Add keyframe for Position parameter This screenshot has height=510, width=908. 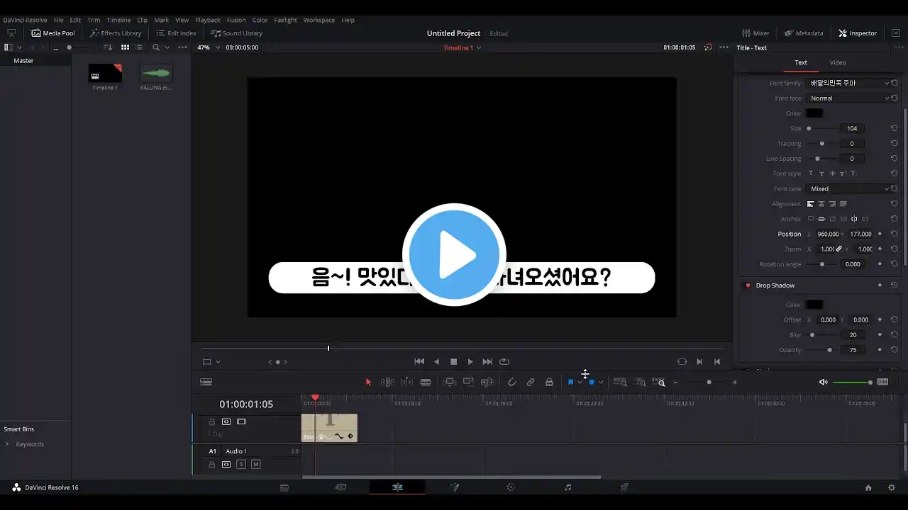point(880,234)
